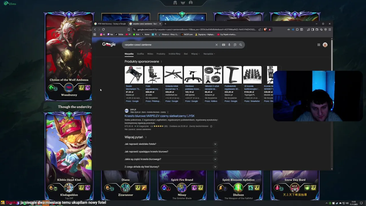Select the Wszystko results tab
The image size is (366, 206).
tap(129, 54)
